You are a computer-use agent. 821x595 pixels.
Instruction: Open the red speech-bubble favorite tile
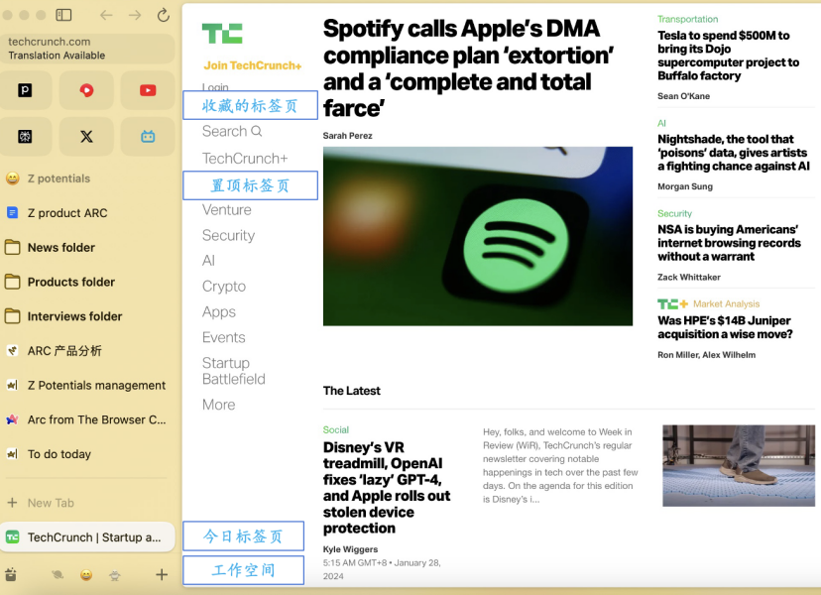tap(86, 90)
